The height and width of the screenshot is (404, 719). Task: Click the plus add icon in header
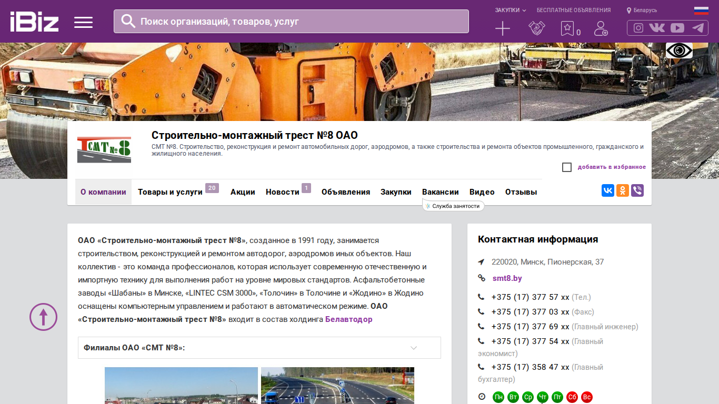point(503,28)
